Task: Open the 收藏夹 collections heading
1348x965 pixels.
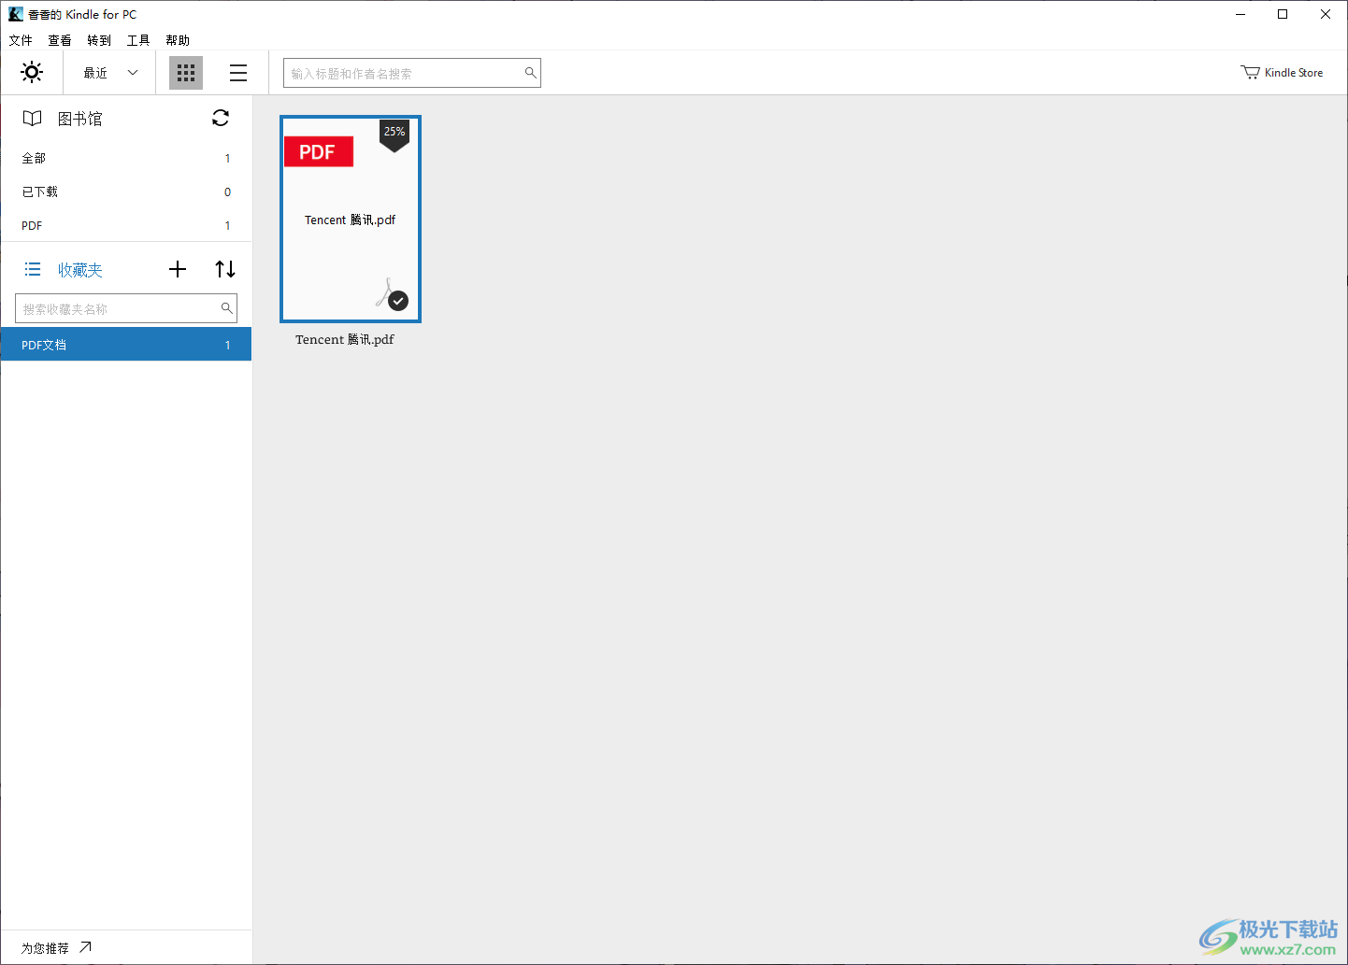Action: click(x=80, y=270)
